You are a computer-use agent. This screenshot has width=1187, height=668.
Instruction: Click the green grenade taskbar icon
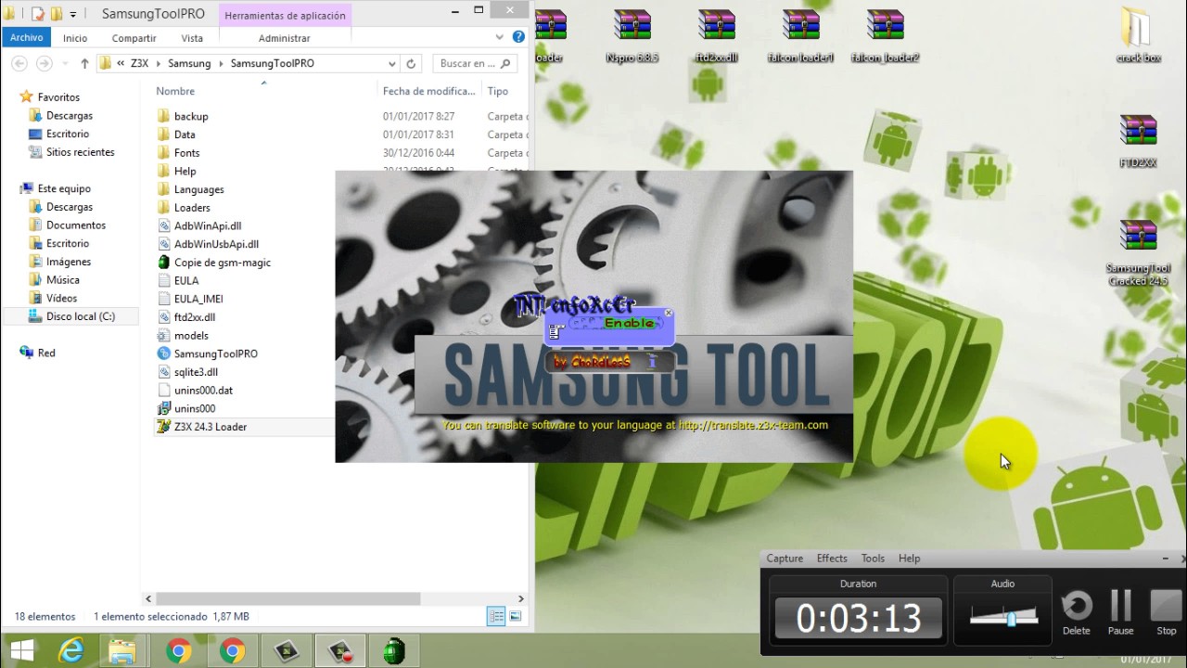tap(395, 651)
